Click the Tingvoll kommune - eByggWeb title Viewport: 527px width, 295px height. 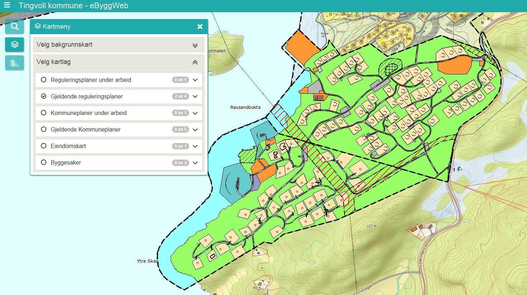coord(73,6)
